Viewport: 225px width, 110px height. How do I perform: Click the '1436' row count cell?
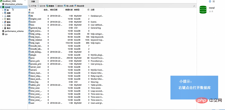[x=87, y=40]
